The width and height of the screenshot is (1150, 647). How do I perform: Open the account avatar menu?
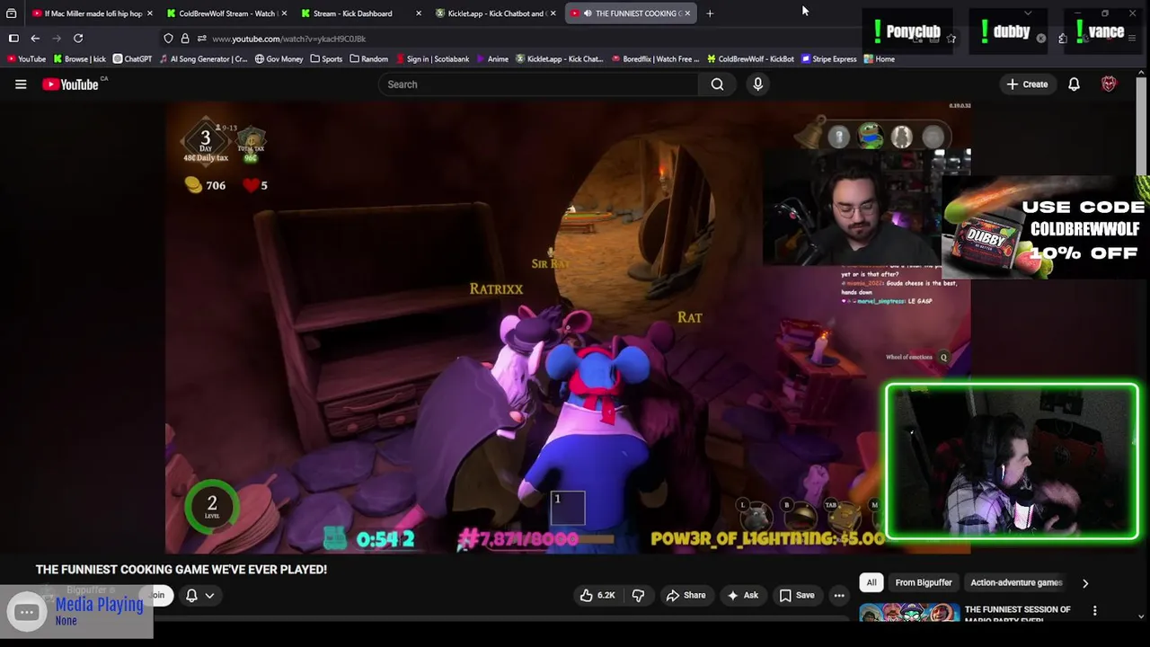[x=1109, y=84]
